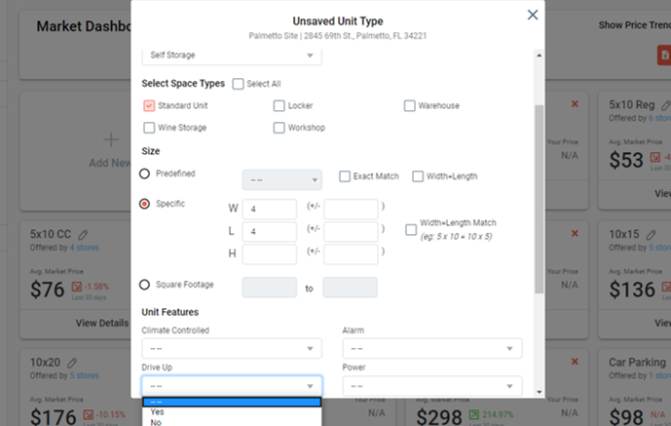Click the W width input field
The width and height of the screenshot is (671, 426).
[269, 209]
